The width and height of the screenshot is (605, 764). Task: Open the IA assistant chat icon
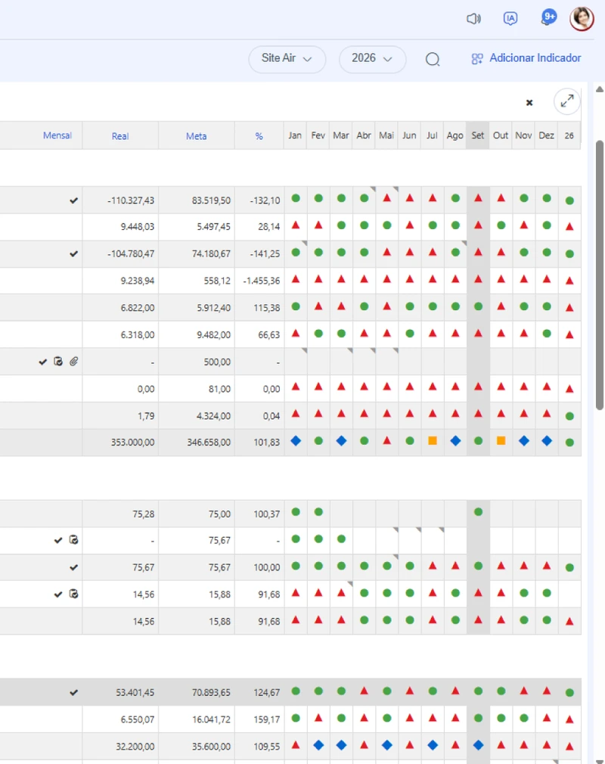tap(510, 18)
